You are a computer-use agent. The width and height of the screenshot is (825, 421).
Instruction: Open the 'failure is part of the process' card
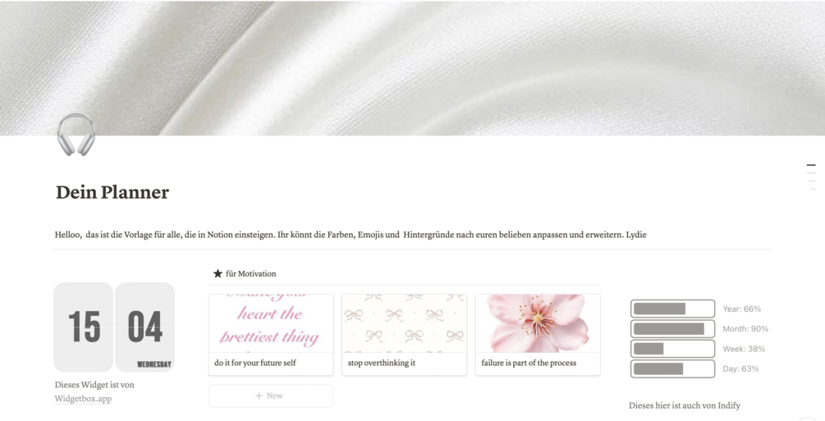point(538,335)
